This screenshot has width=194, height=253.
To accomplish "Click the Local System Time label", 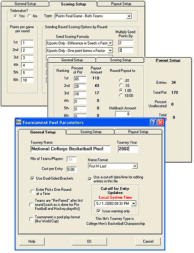I will tap(116, 197).
